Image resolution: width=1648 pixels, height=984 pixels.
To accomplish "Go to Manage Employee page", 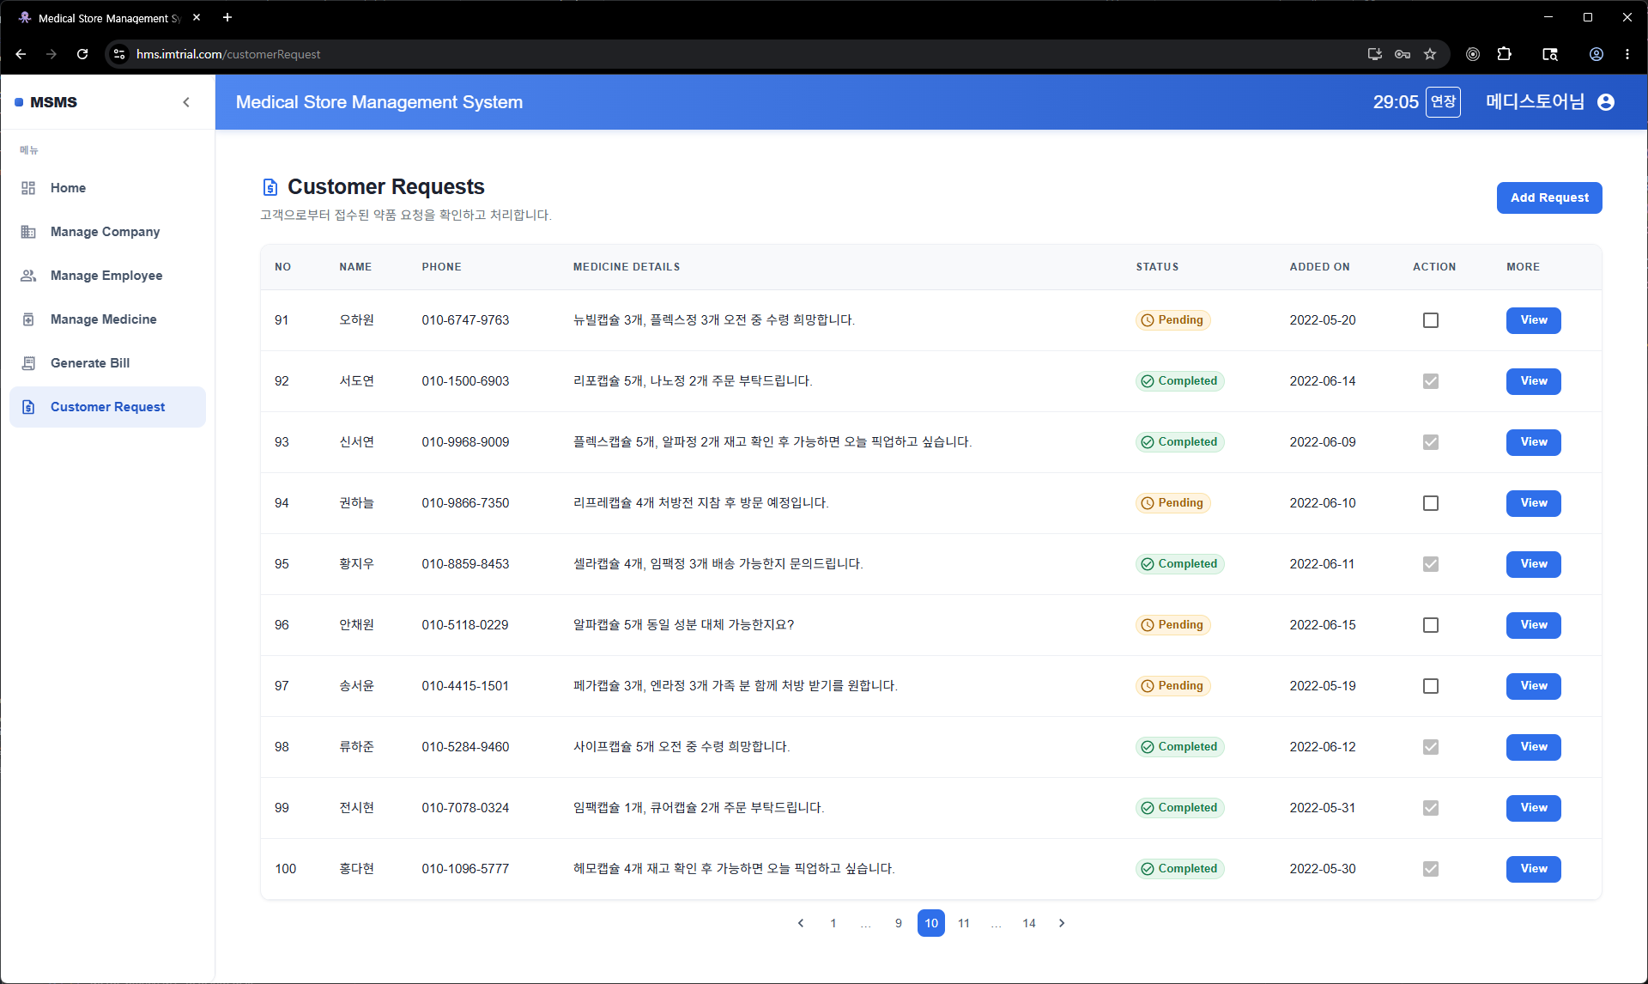I will pyautogui.click(x=107, y=276).
